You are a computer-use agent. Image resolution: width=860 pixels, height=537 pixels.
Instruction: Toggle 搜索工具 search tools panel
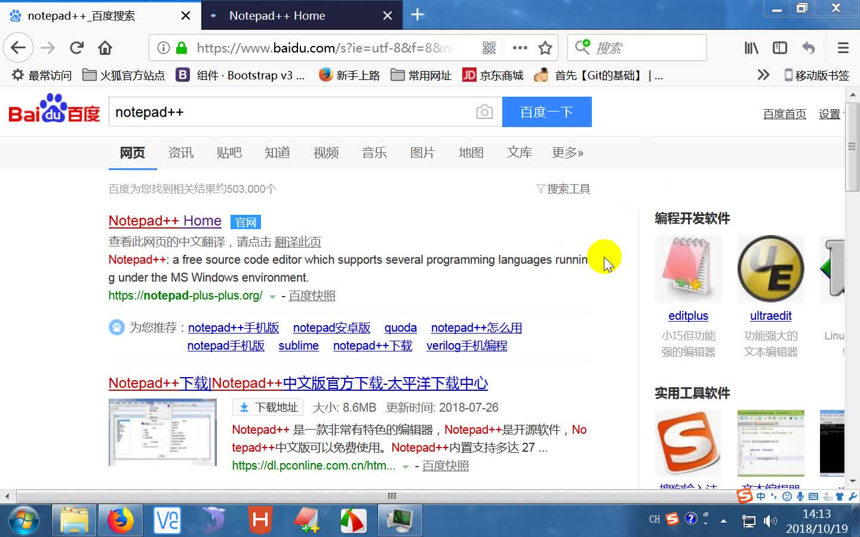click(563, 189)
